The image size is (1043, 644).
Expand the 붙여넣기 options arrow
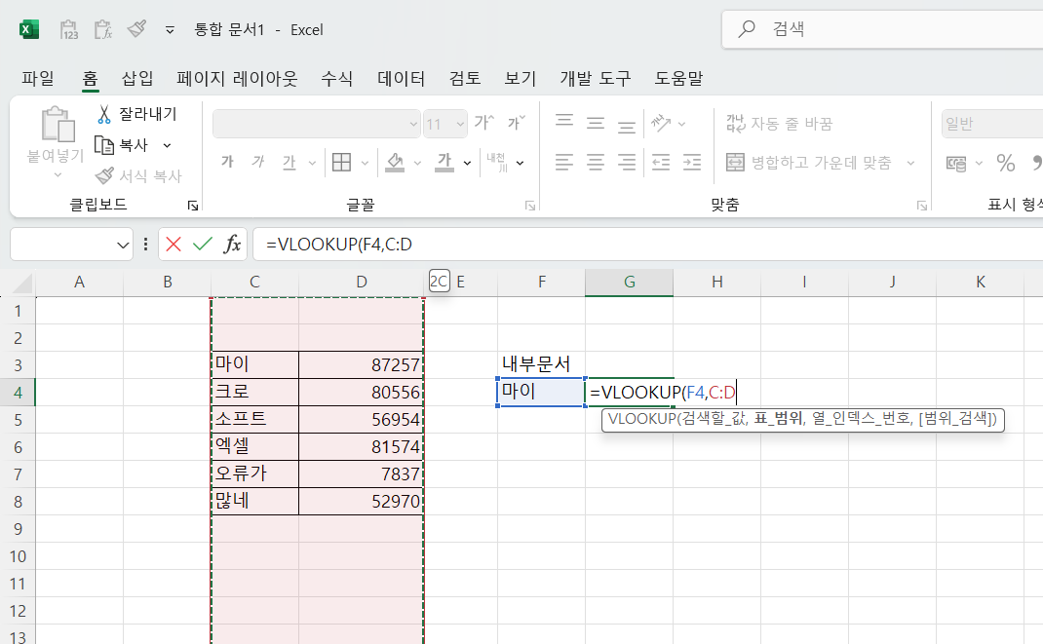58,174
